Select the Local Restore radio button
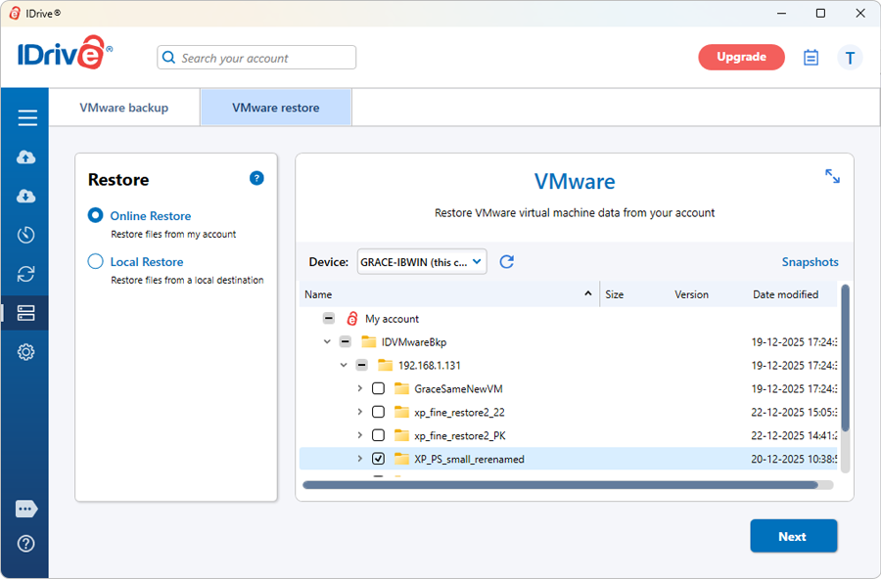881x579 pixels. pos(96,261)
